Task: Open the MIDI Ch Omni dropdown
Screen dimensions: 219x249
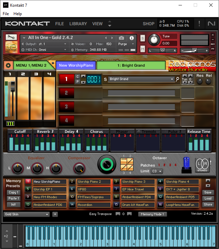Action: tap(44, 50)
